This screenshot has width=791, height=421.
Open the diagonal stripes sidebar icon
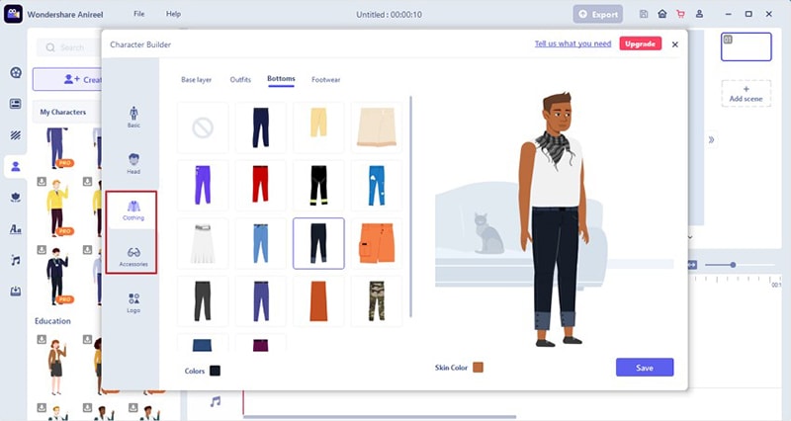click(x=16, y=135)
